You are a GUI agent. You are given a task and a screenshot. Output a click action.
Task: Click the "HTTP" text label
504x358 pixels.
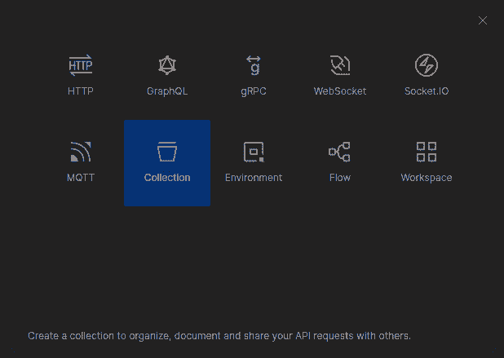click(81, 91)
